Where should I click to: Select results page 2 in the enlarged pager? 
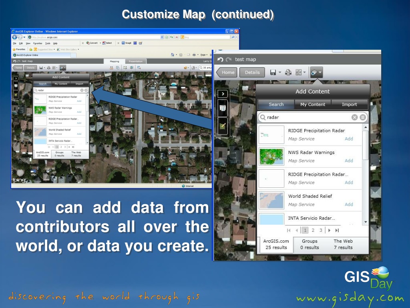point(313,231)
